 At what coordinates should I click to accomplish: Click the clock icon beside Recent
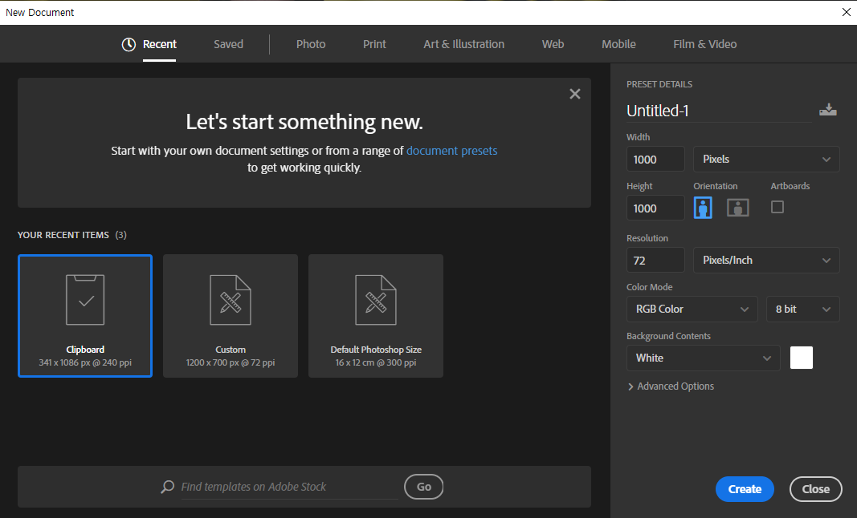129,44
